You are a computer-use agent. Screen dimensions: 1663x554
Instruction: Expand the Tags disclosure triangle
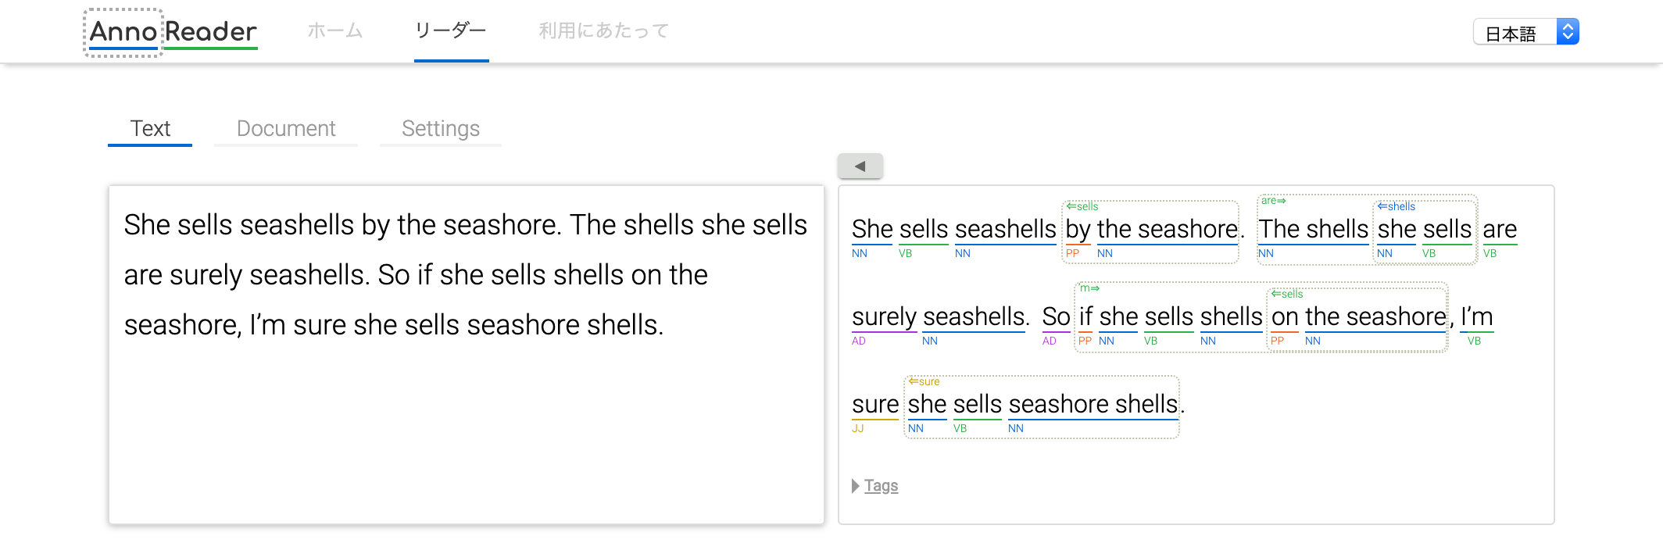coord(856,486)
